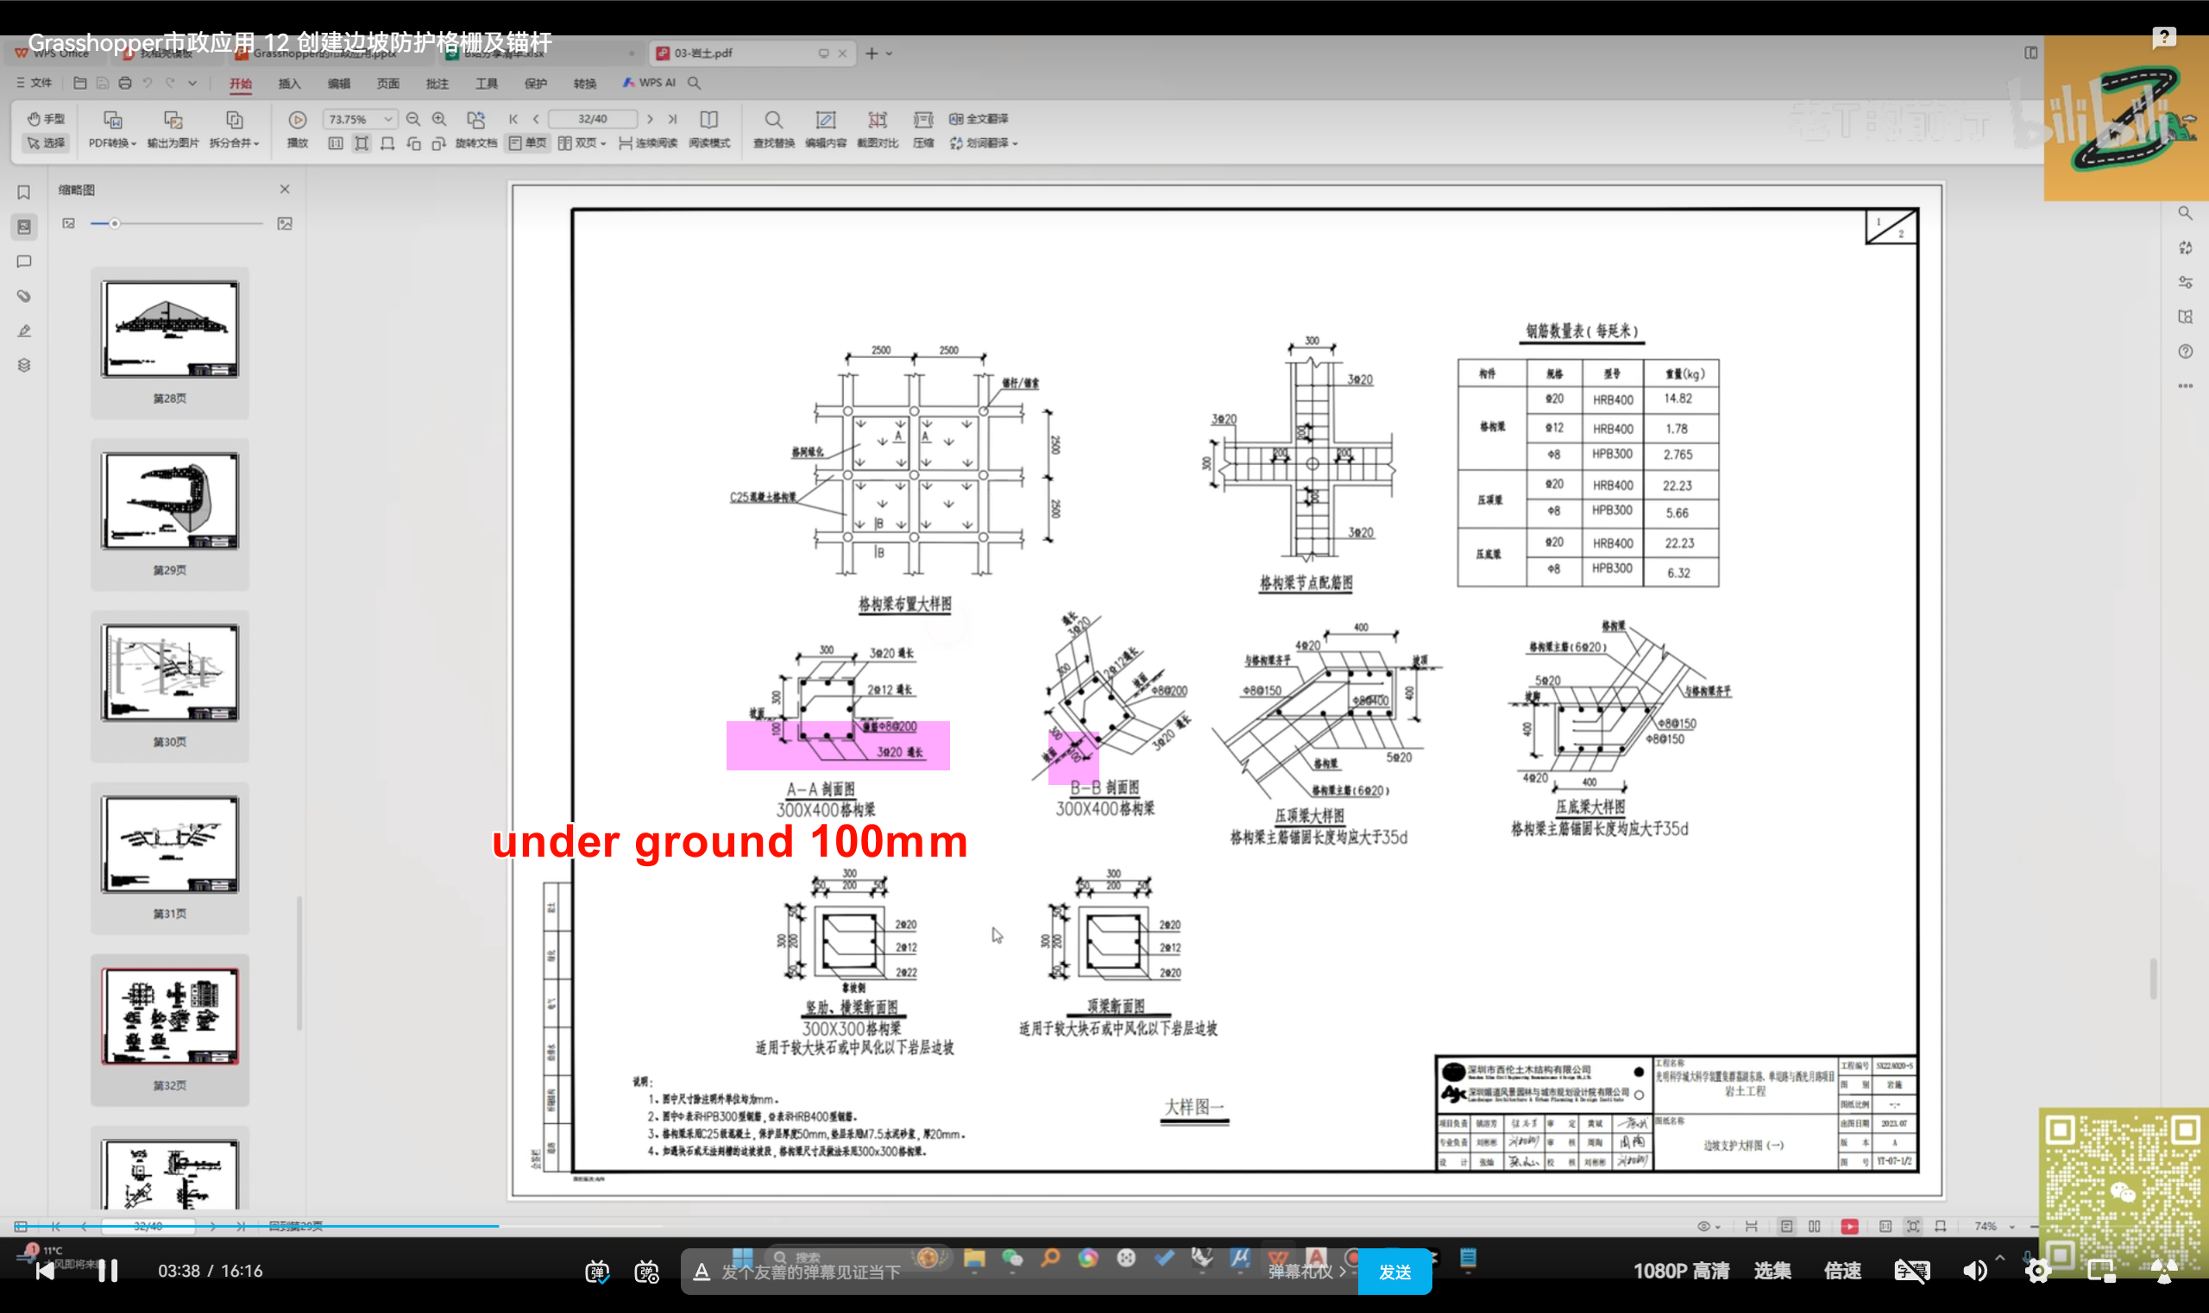This screenshot has height=1313, width=2209.
Task: Open the 插入 ribbon tab
Action: 289,83
